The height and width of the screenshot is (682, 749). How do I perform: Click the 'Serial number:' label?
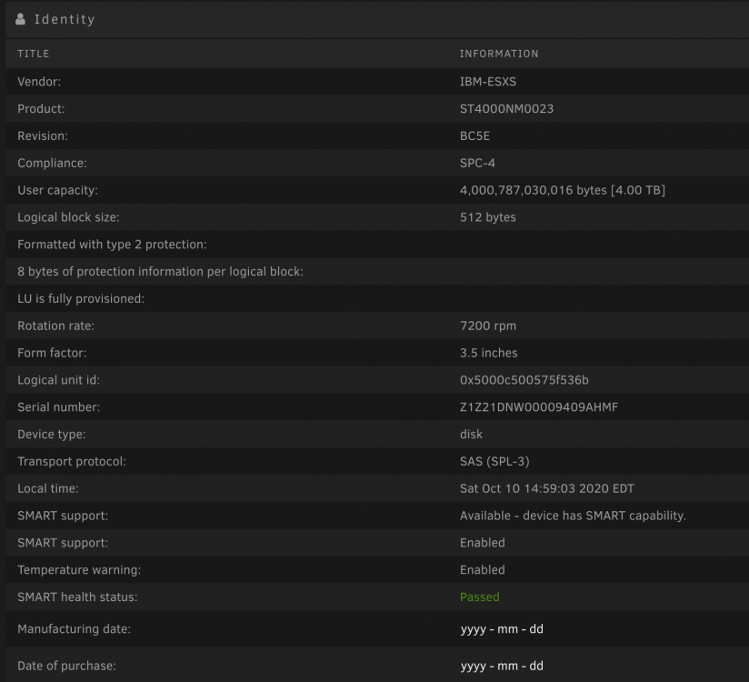[x=59, y=407]
